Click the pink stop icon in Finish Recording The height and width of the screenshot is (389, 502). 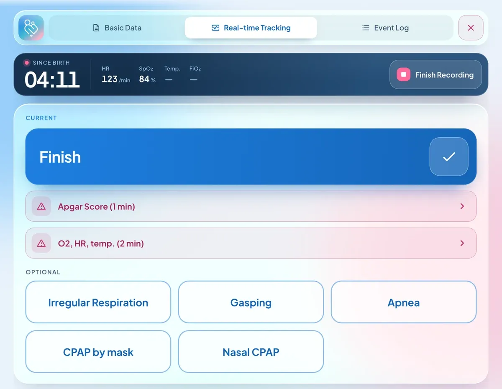(x=403, y=75)
